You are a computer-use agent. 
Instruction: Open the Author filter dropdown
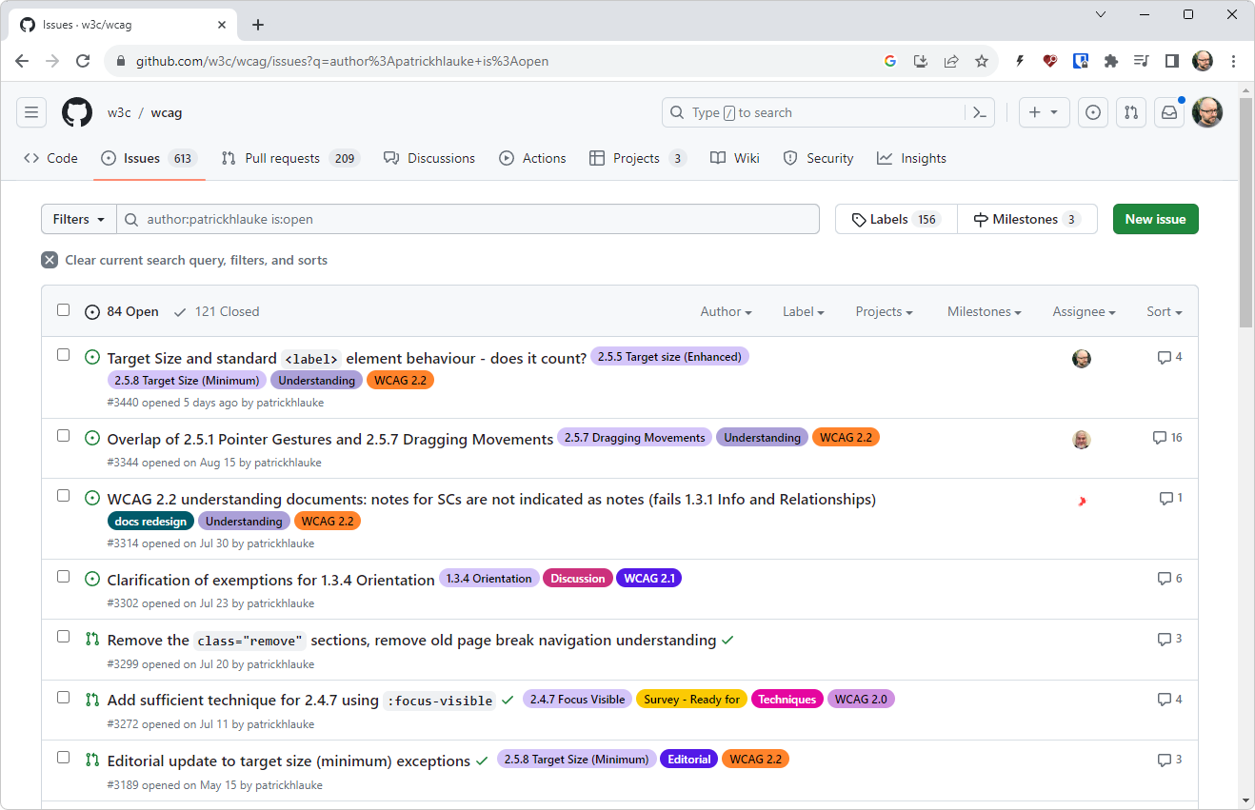pyautogui.click(x=726, y=311)
